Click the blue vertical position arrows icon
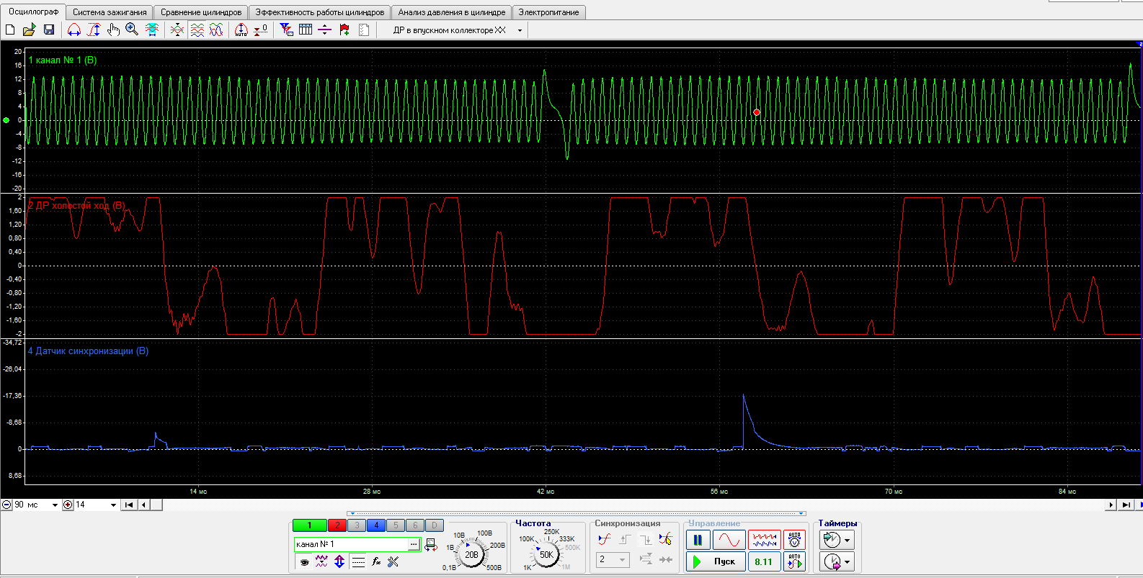The width and height of the screenshot is (1143, 578). 339,561
